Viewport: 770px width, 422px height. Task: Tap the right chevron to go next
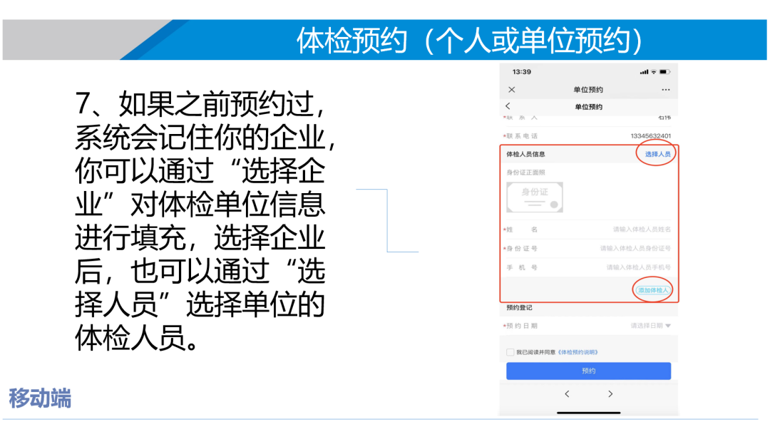[x=610, y=393]
